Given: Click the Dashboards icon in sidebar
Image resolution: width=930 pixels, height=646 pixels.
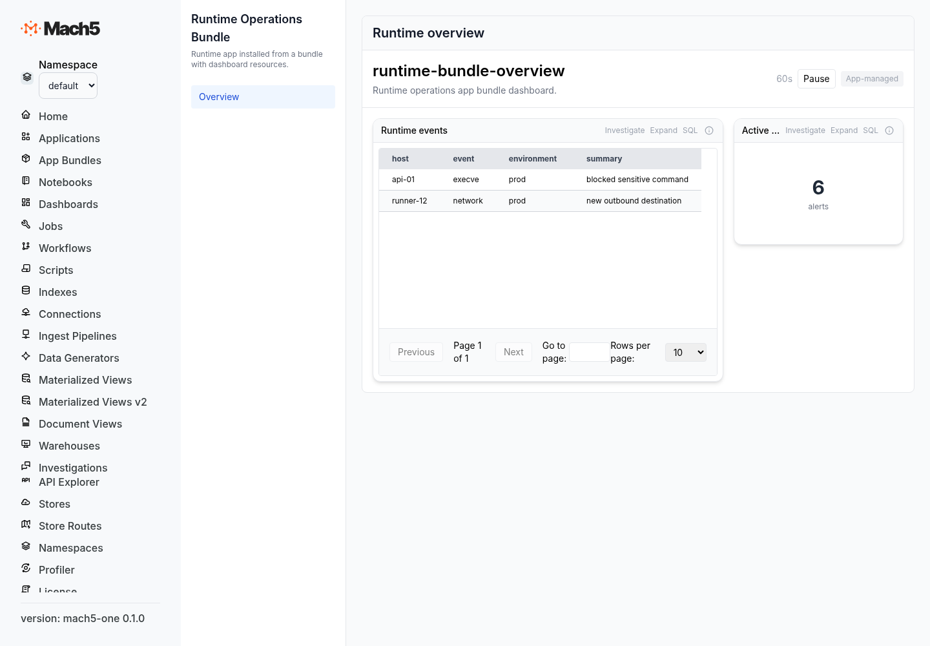Looking at the screenshot, I should click(x=26, y=203).
